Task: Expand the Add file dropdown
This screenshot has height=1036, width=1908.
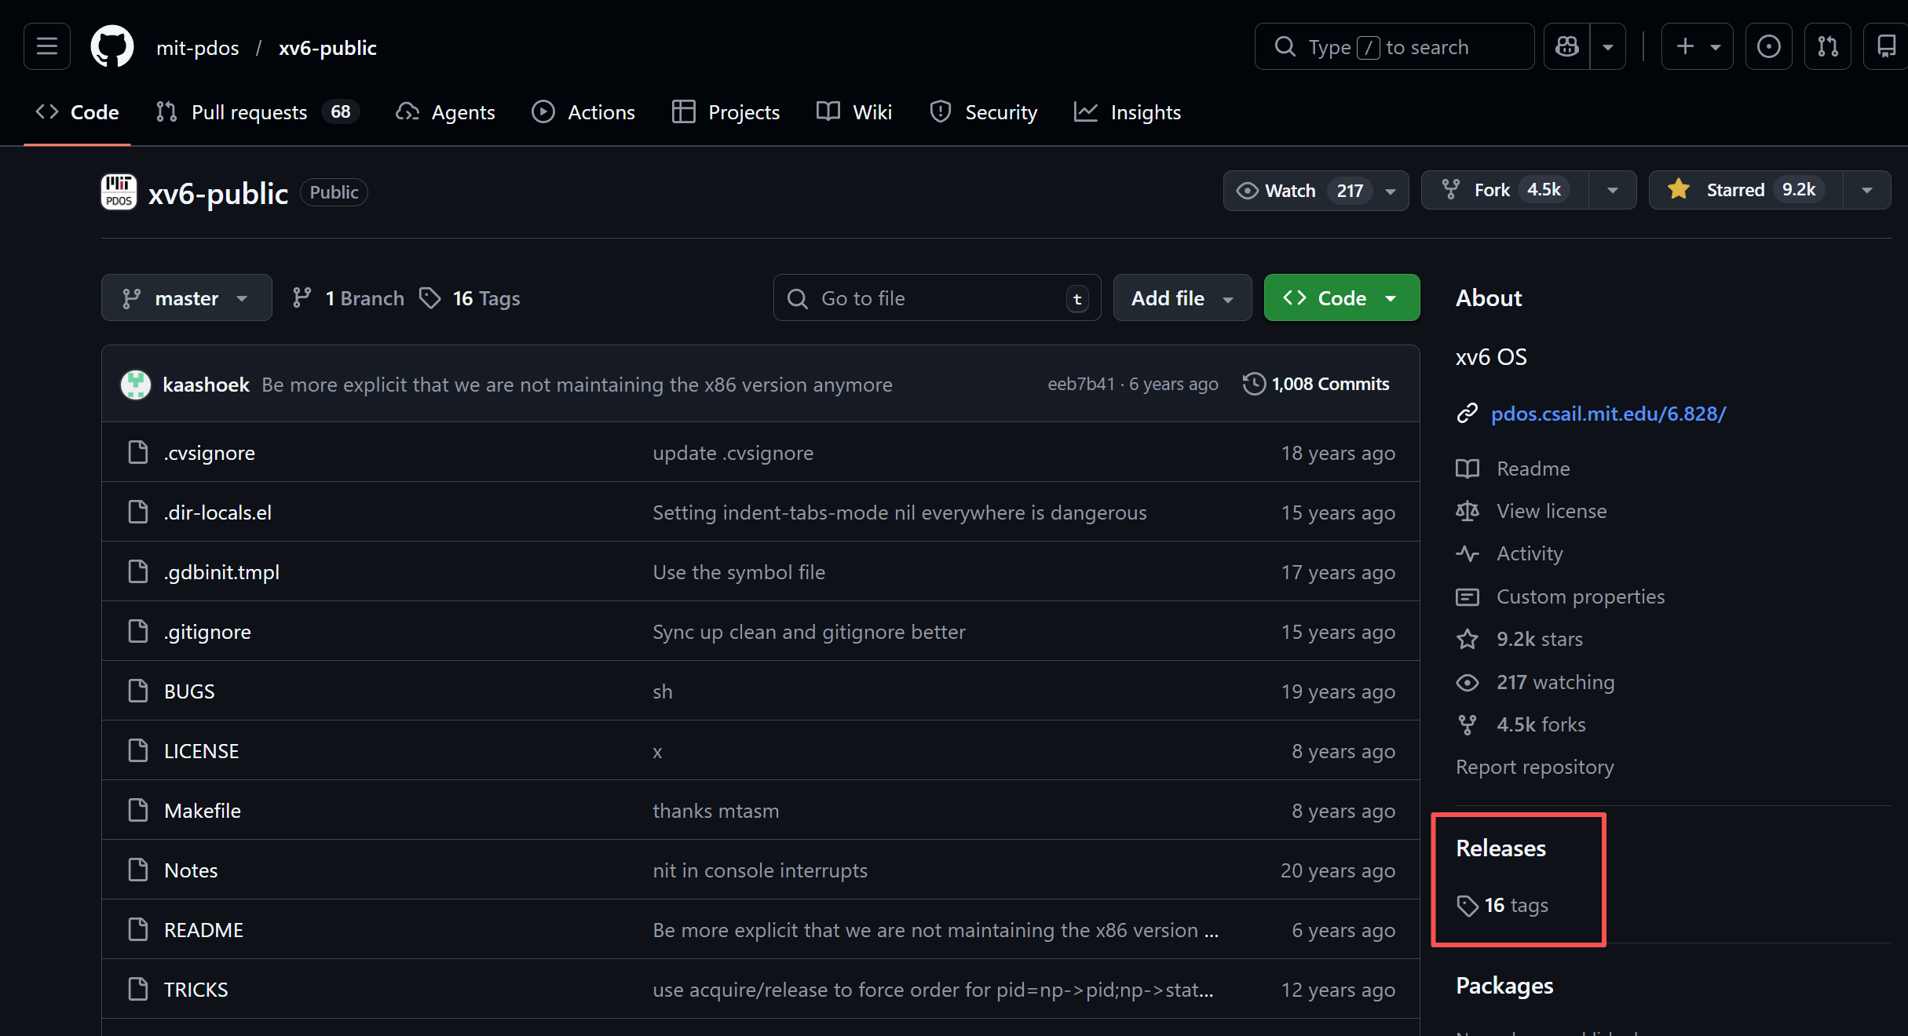Action: (x=1182, y=298)
